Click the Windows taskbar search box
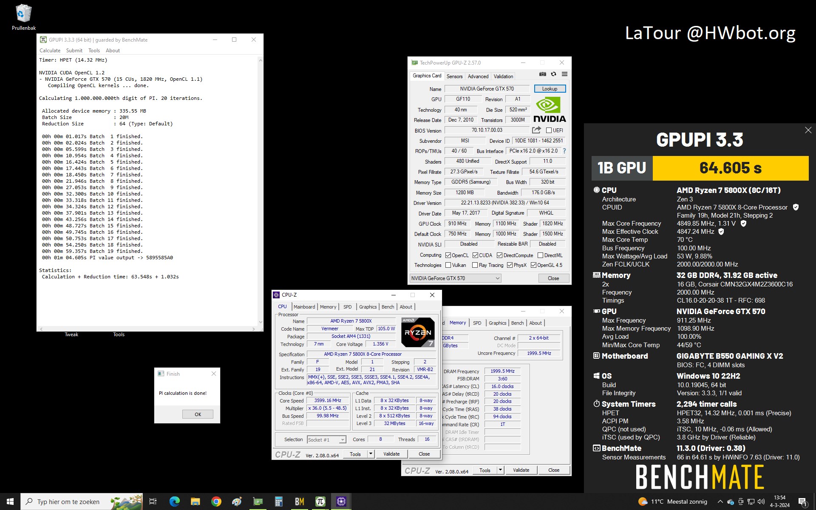816x510 pixels. 82,501
